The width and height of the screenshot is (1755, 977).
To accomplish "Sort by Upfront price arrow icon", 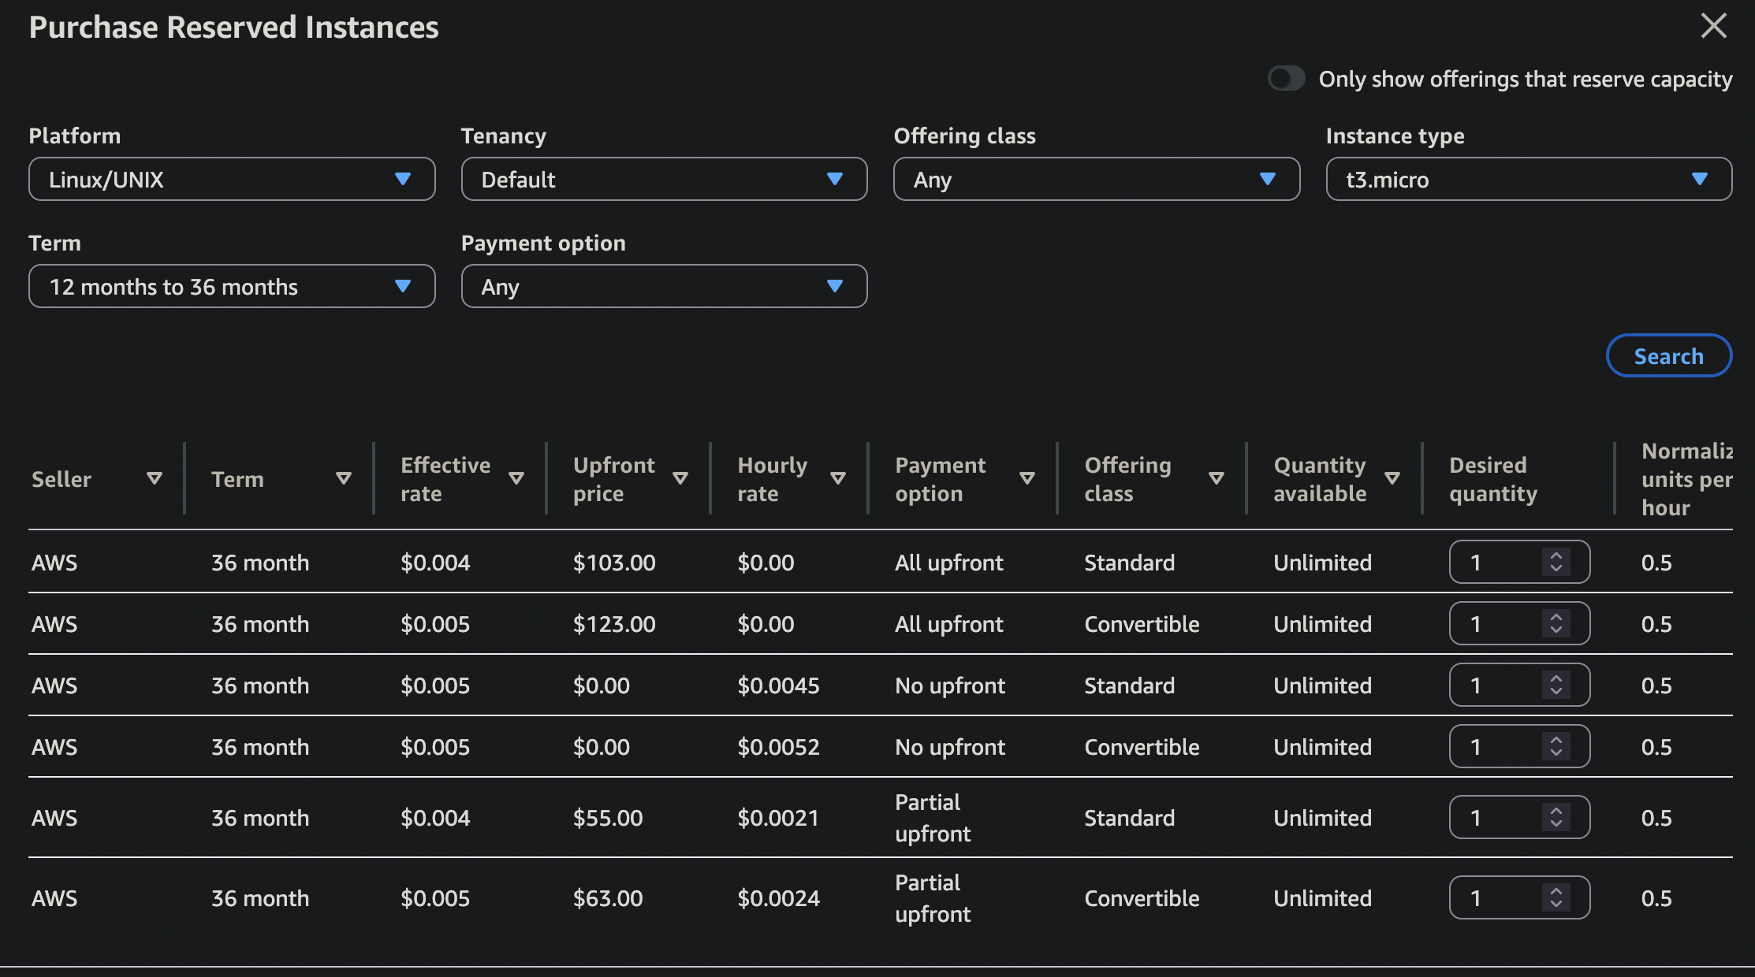I will (x=680, y=478).
